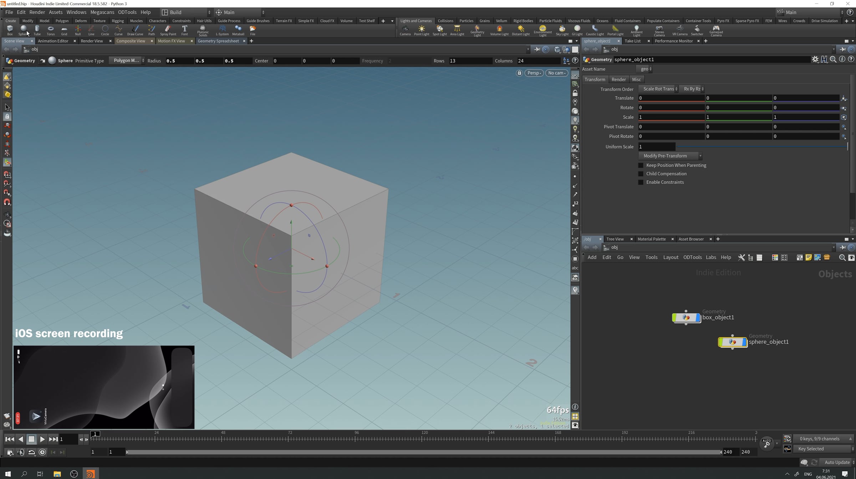This screenshot has height=479, width=856.
Task: Toggle the viewport view lock icon
Action: 519,73
